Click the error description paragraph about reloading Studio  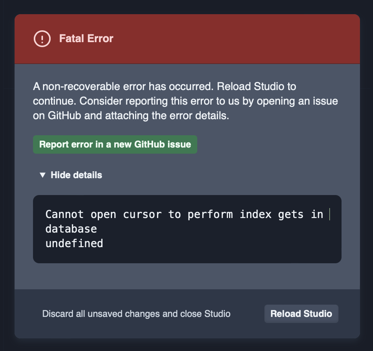184,101
